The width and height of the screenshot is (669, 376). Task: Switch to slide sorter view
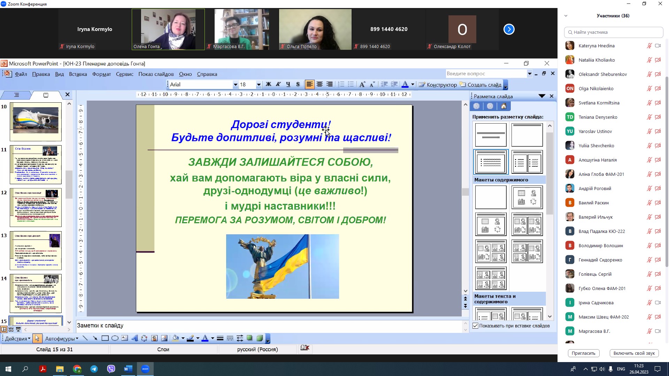[x=11, y=329]
